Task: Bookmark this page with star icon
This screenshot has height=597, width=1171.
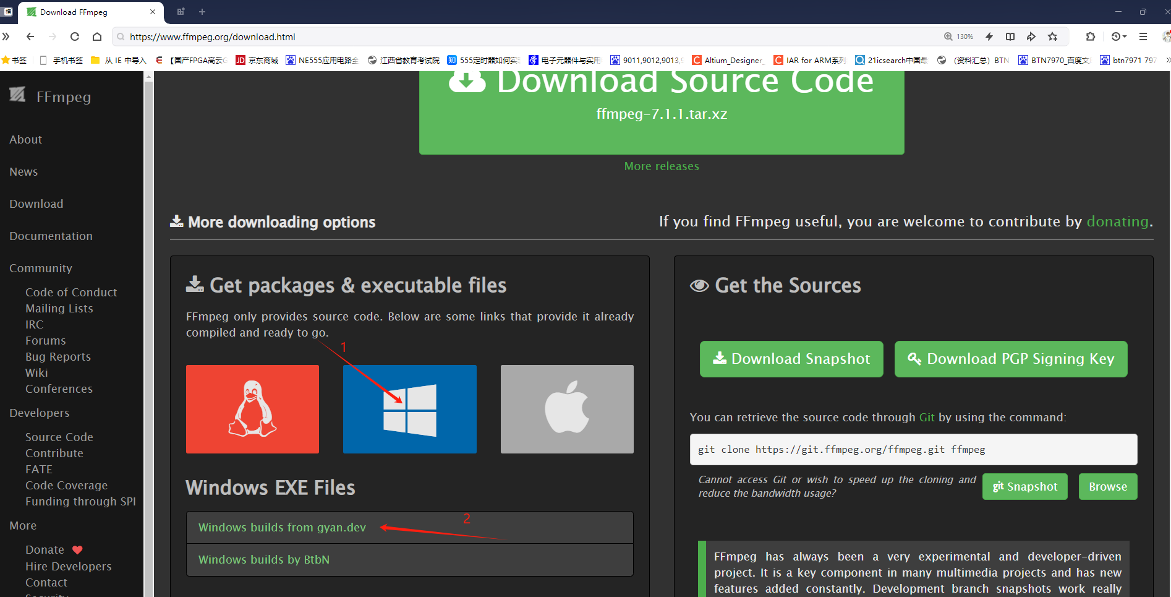Action: tap(1053, 37)
